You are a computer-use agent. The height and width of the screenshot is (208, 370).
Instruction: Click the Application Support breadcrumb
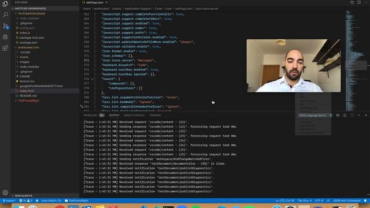(x=138, y=9)
